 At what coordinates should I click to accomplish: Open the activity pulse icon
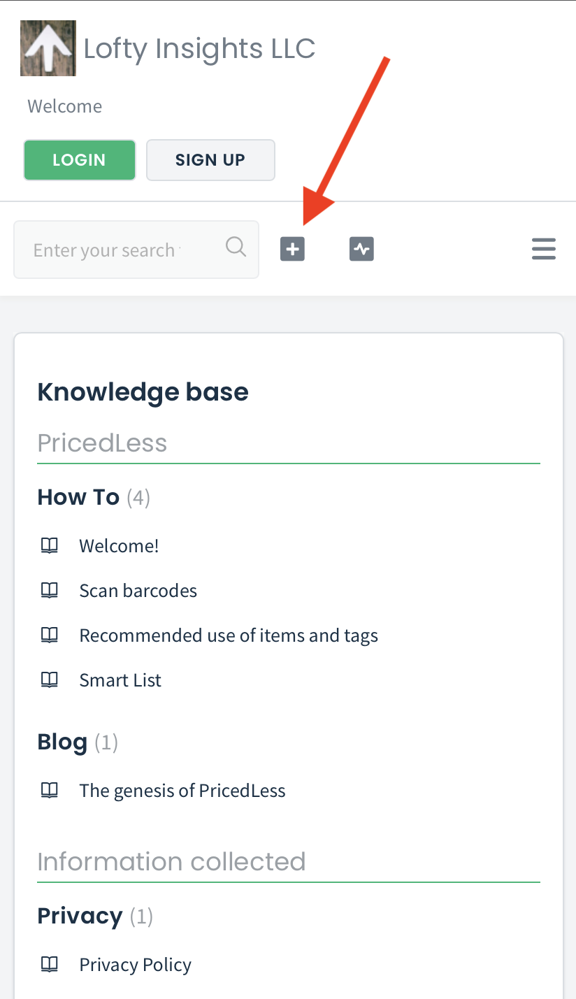[x=361, y=249]
